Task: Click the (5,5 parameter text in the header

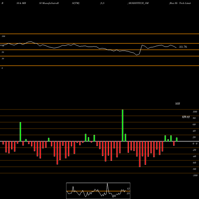Action: pyautogui.click(x=102, y=3)
